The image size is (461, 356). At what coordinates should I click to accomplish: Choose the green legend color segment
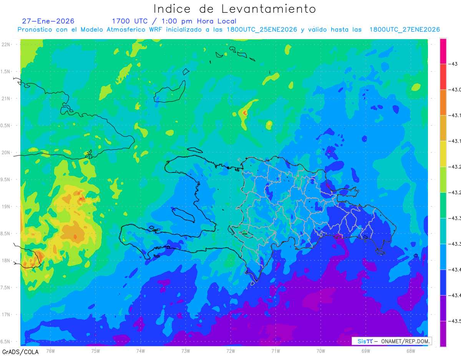[x=443, y=205]
